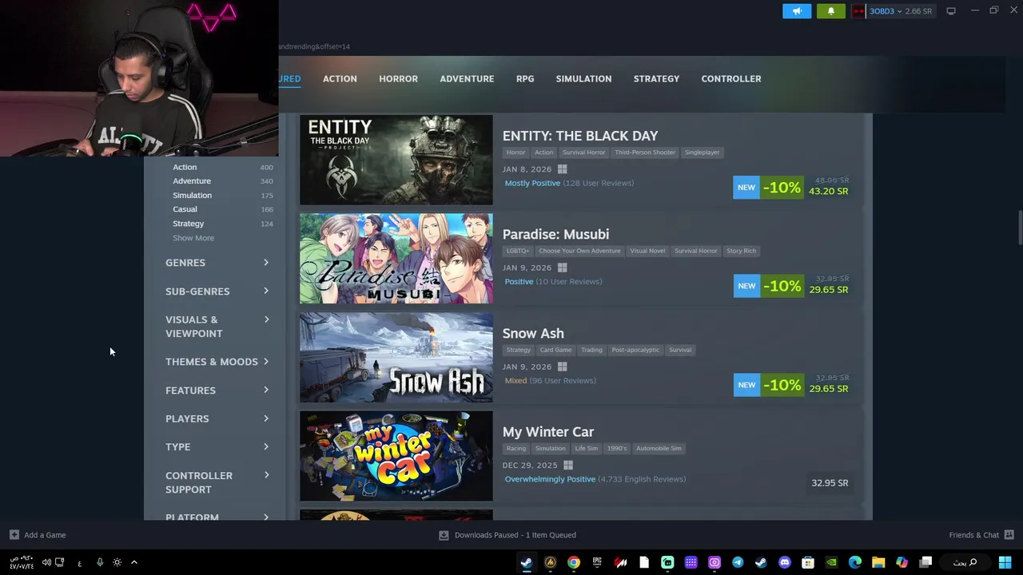Expand the Controller Support filter section
1023x575 pixels.
[217, 482]
